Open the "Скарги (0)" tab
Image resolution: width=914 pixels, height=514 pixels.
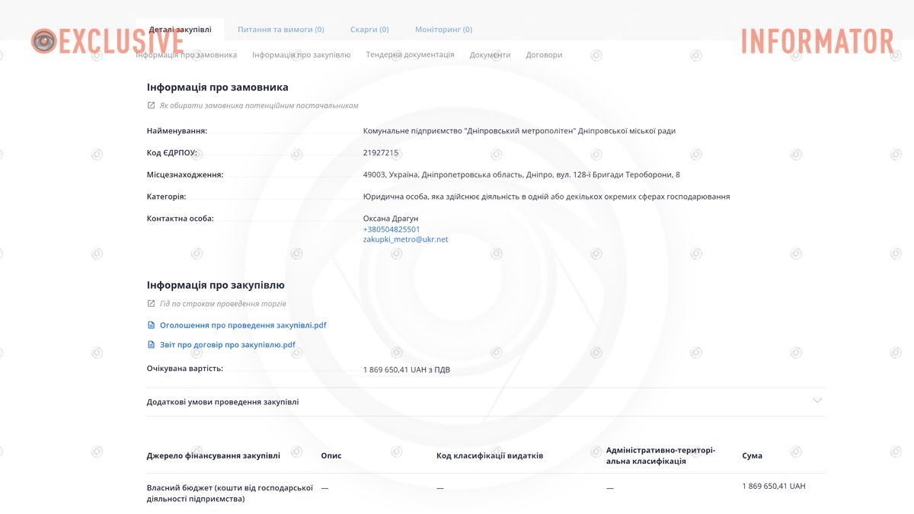tap(369, 28)
